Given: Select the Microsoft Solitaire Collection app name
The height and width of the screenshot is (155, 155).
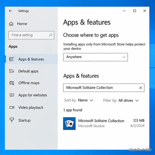Looking at the screenshot, I should click(x=101, y=121).
